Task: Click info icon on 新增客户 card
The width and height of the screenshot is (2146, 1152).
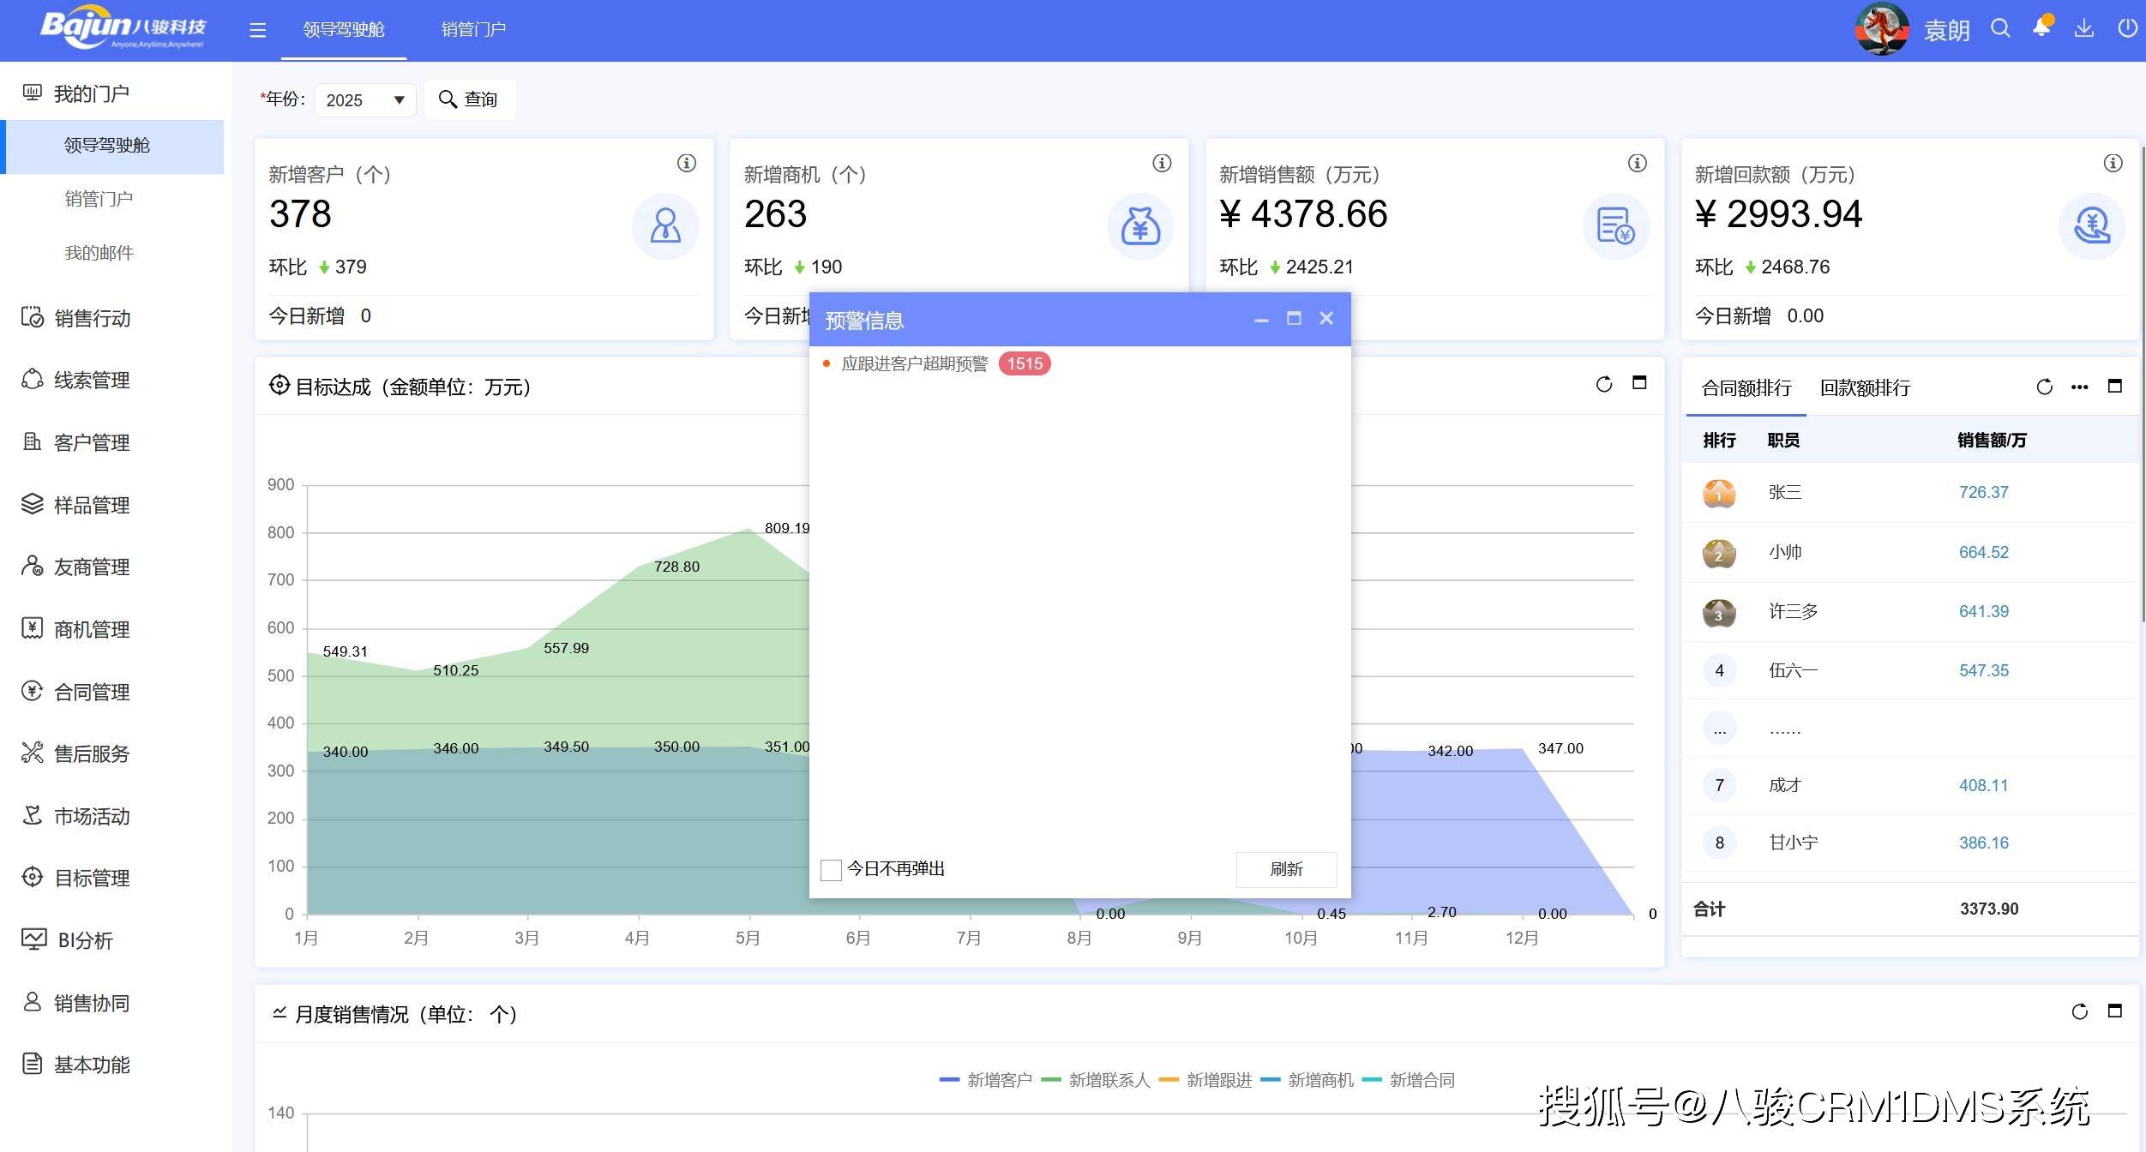Action: click(687, 163)
